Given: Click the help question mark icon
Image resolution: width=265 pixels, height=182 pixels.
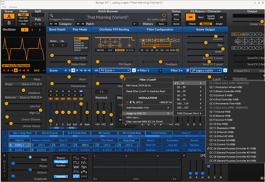Looking at the screenshot, I should point(125,80).
